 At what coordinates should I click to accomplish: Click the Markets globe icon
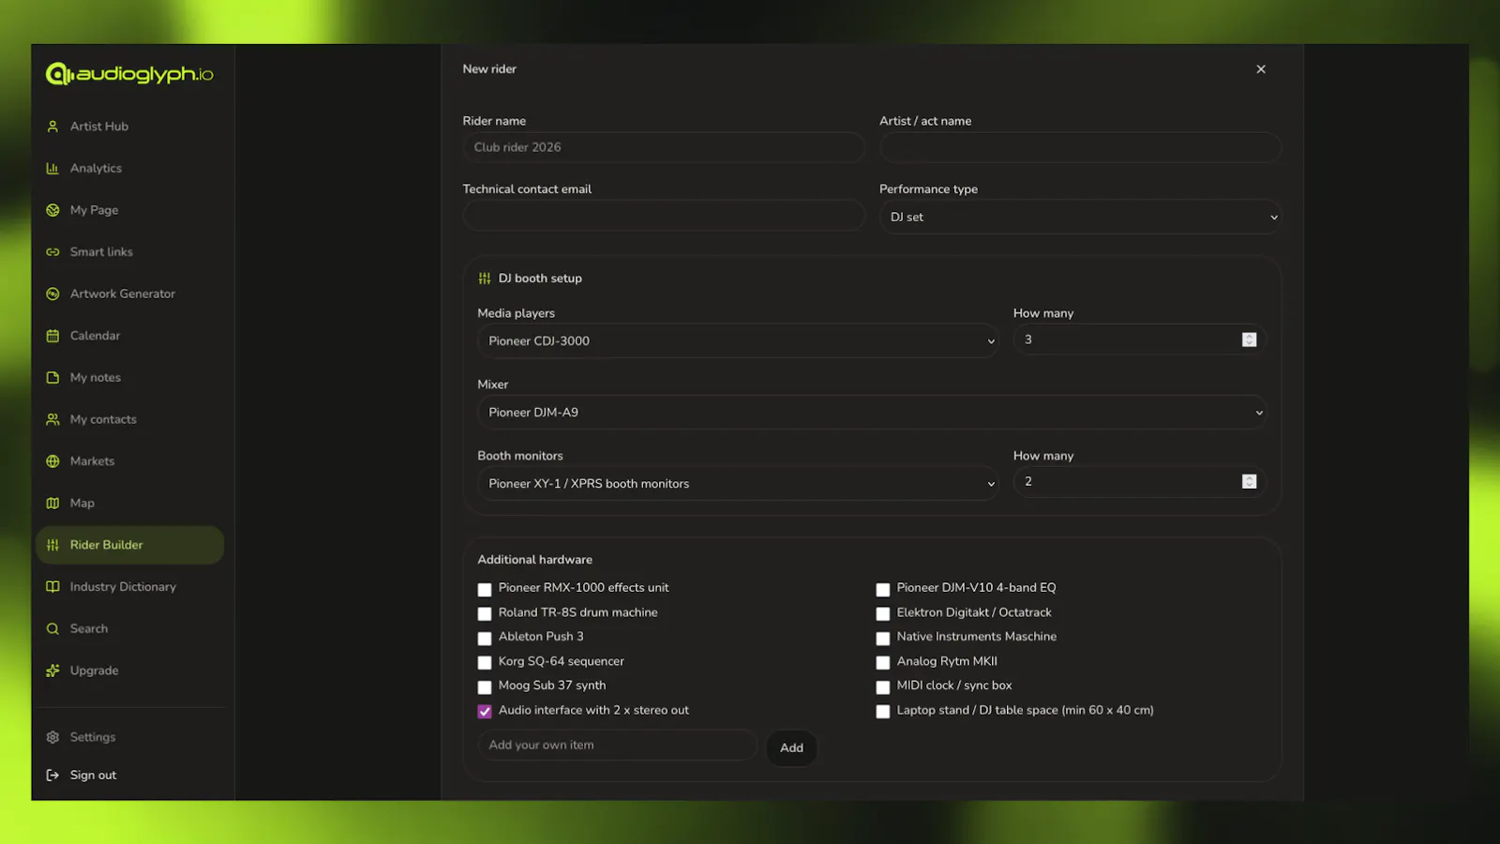(x=52, y=461)
